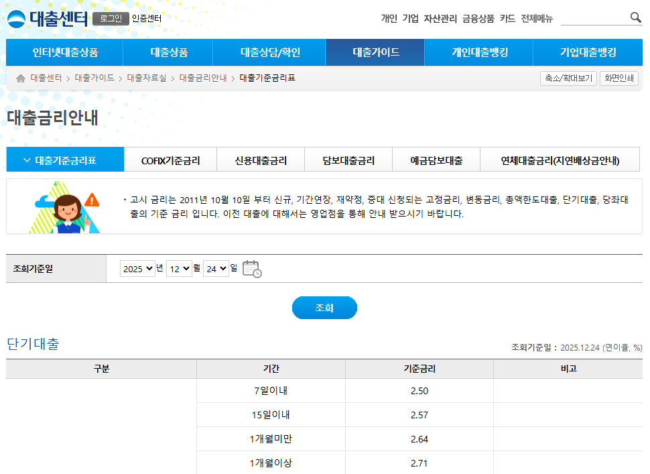Switch to the 신용대출금리 tab
The height and width of the screenshot is (474, 650).
261,160
